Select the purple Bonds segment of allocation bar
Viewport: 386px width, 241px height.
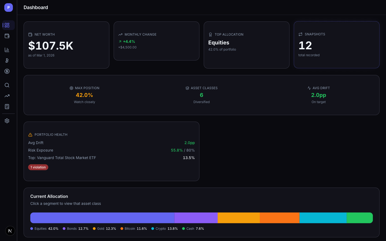[196, 218]
